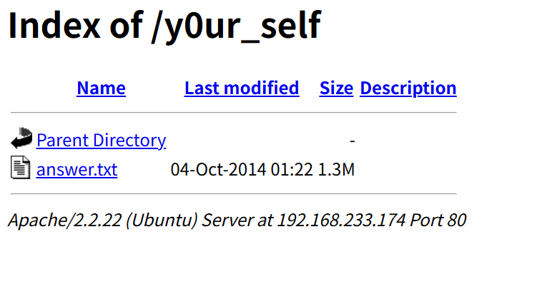This screenshot has width=542, height=284.
Task: Sort listing by the Size header
Action: [336, 88]
